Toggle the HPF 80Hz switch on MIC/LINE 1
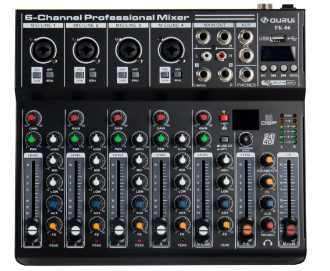The height and width of the screenshot is (271, 330). click(x=49, y=75)
